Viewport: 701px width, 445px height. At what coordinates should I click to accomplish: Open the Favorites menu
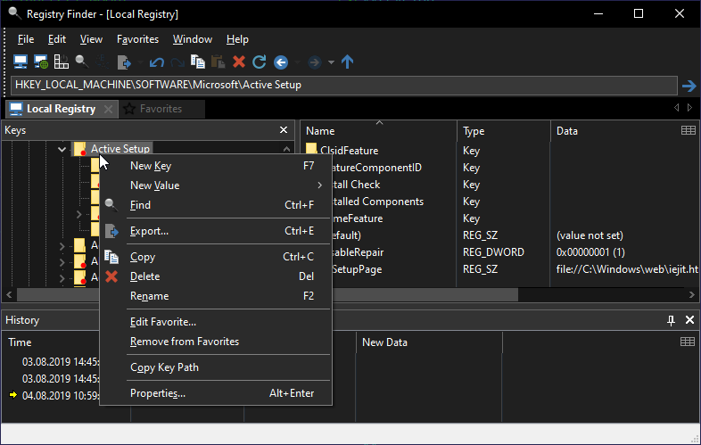point(137,39)
